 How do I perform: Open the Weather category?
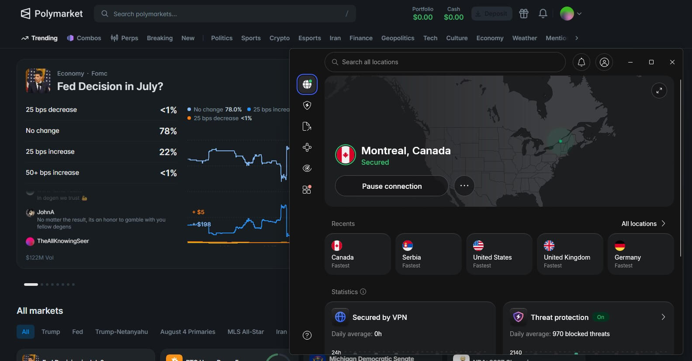524,38
